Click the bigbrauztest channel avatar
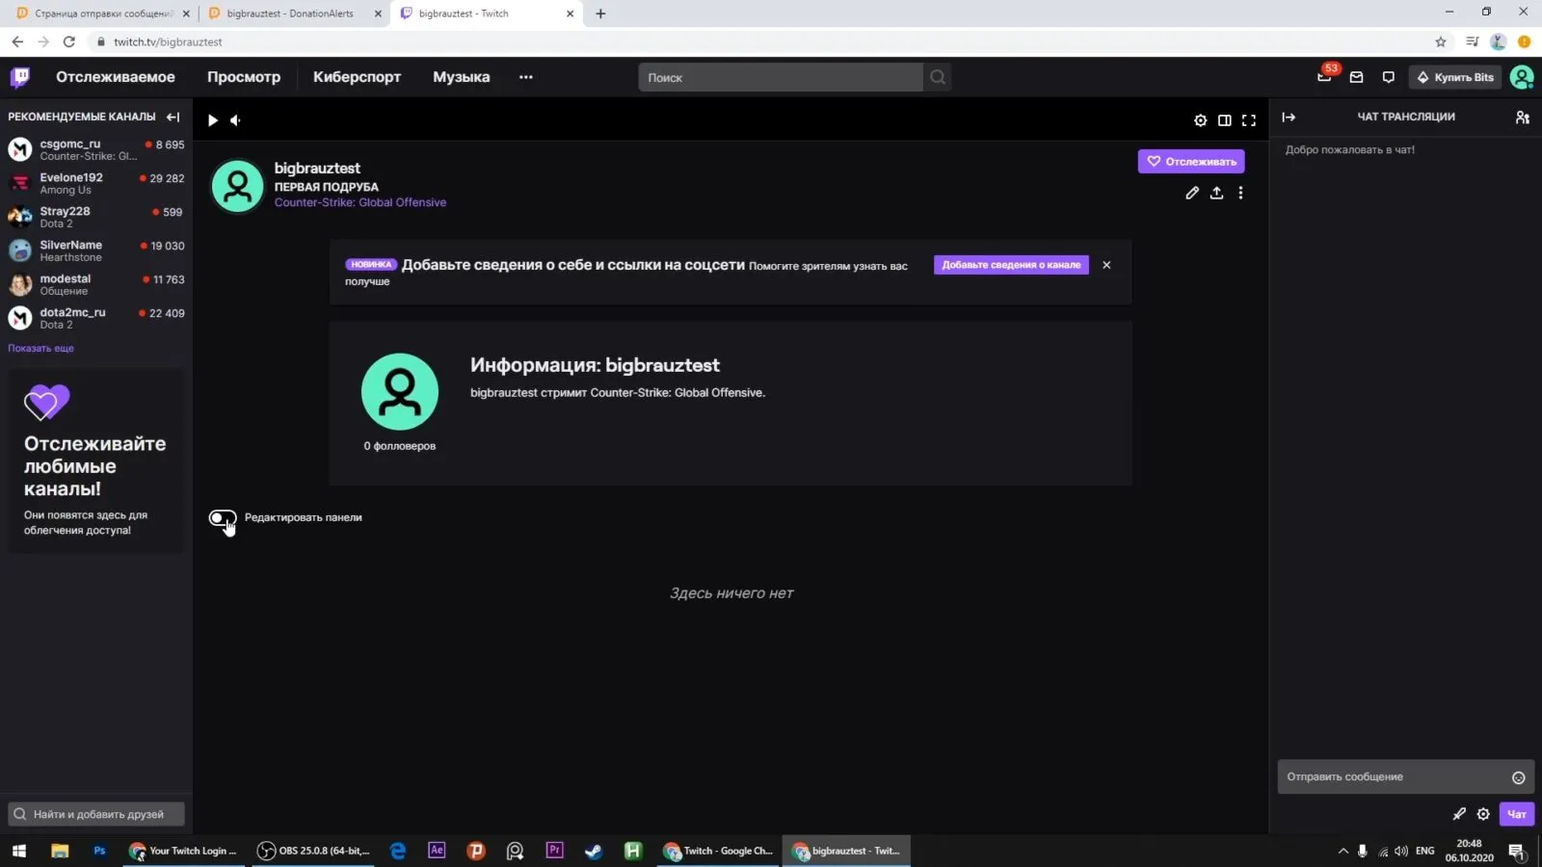Image resolution: width=1542 pixels, height=867 pixels. point(237,186)
